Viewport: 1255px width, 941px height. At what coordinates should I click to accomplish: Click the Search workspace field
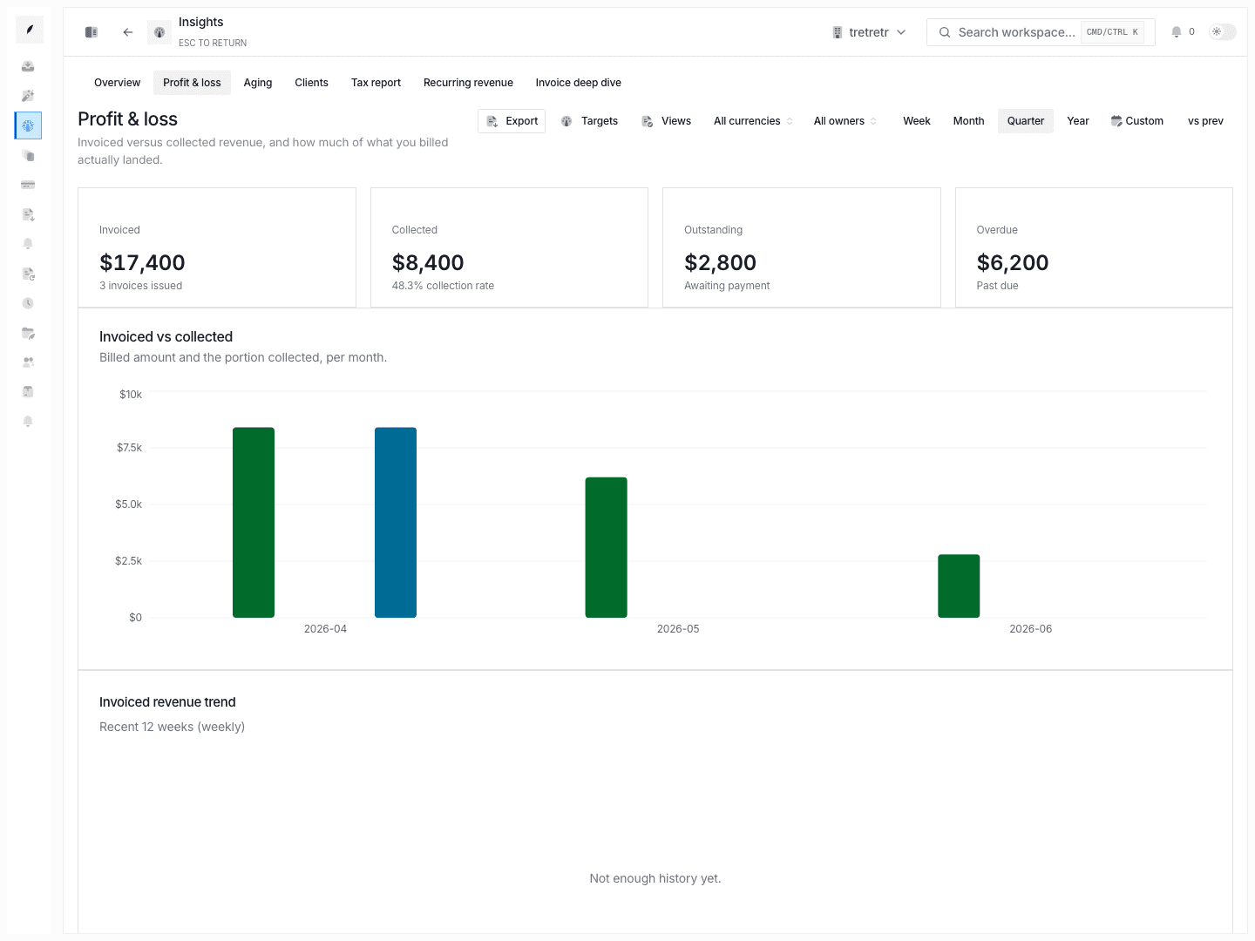pyautogui.click(x=1041, y=32)
